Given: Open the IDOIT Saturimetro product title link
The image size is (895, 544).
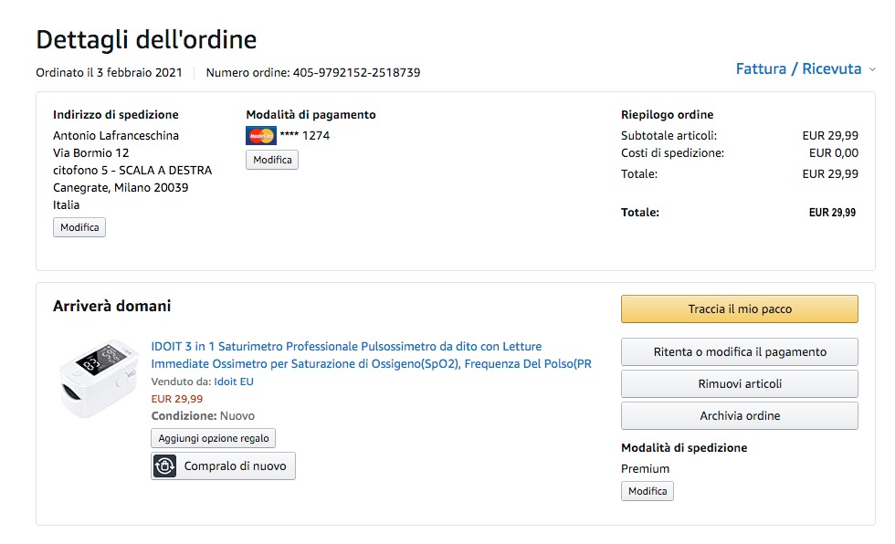Looking at the screenshot, I should [371, 355].
